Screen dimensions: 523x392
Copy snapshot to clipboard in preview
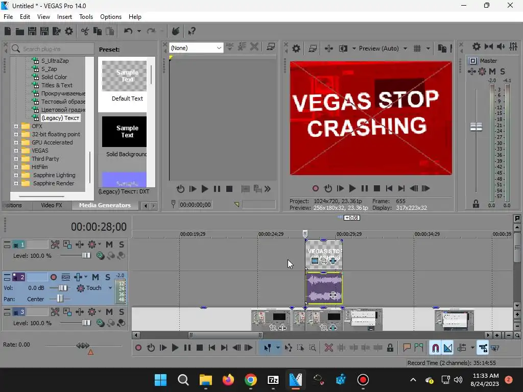click(442, 48)
